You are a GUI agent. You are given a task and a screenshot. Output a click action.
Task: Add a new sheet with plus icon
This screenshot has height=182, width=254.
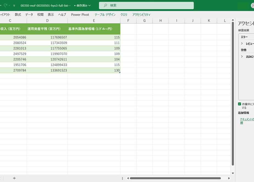(x=14, y=178)
